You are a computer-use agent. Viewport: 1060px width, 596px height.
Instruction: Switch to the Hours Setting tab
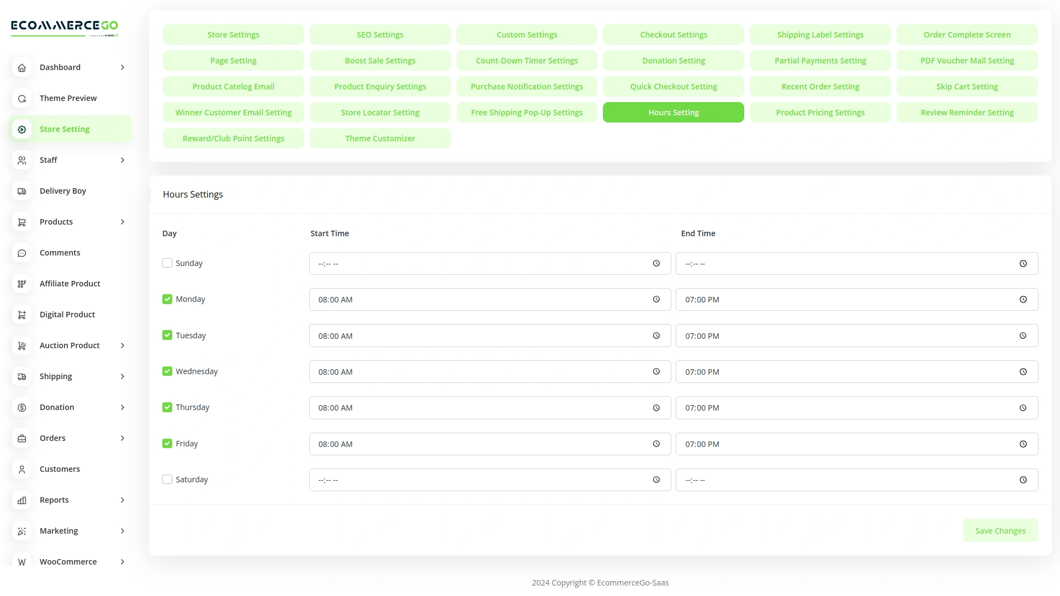pyautogui.click(x=674, y=112)
